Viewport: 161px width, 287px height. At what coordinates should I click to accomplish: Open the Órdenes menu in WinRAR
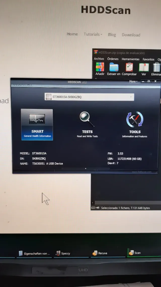click(x=113, y=59)
